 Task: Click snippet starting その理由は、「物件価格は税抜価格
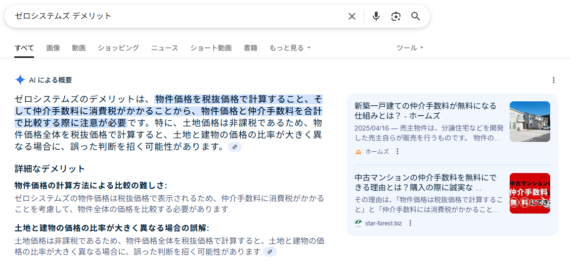pos(429,205)
